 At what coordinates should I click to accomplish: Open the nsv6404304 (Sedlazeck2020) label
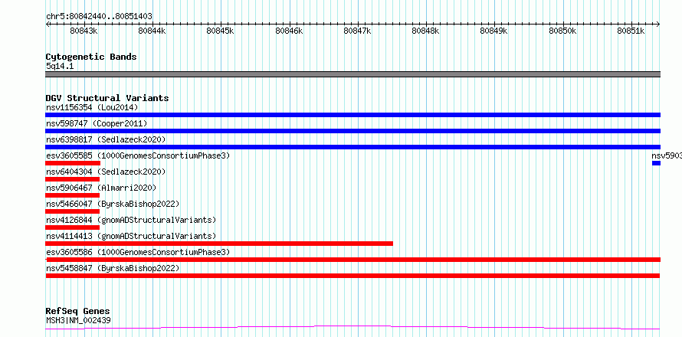(x=106, y=172)
